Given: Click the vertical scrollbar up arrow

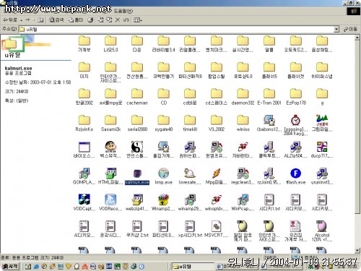Looking at the screenshot, I should coord(357,38).
